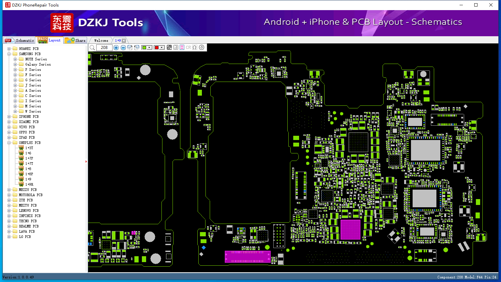Open the red color dropdown arrow

(162, 48)
